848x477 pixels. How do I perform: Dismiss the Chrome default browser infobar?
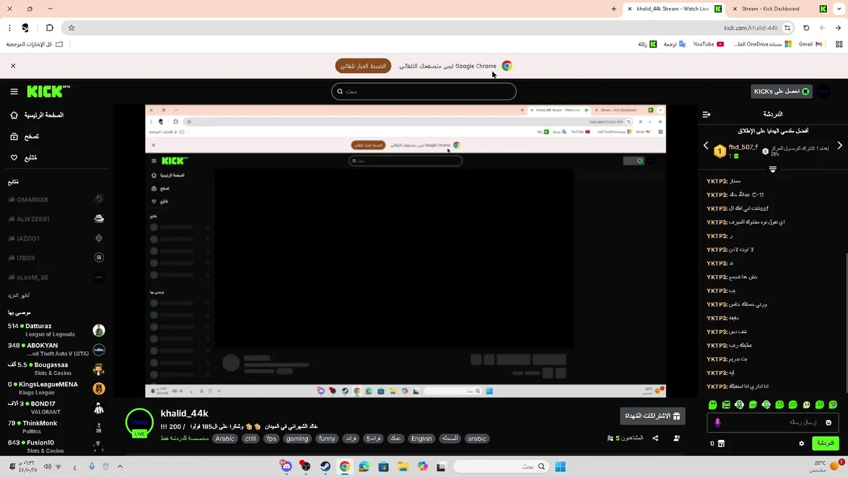coord(13,66)
